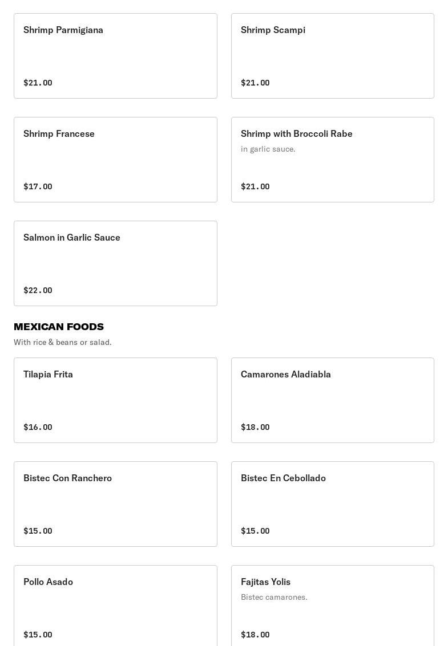The image size is (448, 646).
Task: Open the Shrimp Parmigiana menu item
Action: click(115, 56)
